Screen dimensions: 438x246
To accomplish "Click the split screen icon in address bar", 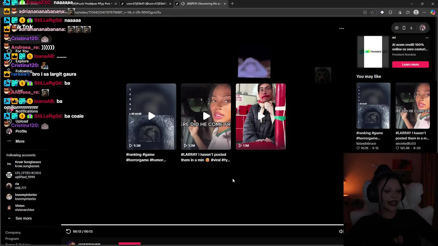I will 365,12.
